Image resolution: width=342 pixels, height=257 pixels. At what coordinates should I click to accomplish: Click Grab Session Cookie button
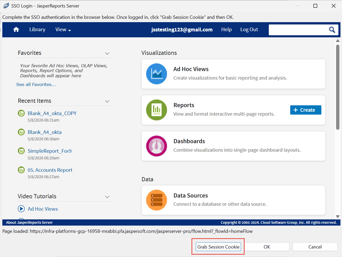pos(218,247)
